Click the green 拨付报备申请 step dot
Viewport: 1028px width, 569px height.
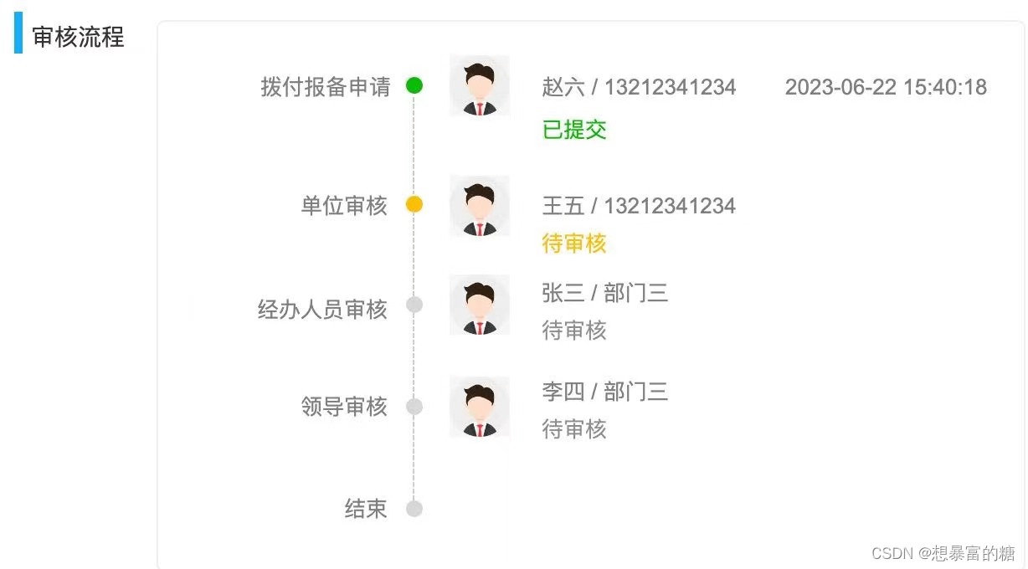point(414,85)
